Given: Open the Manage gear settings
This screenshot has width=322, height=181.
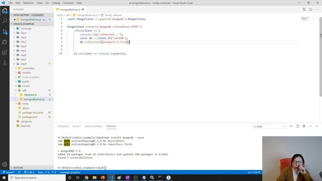Looking at the screenshot, I should (x=5, y=164).
